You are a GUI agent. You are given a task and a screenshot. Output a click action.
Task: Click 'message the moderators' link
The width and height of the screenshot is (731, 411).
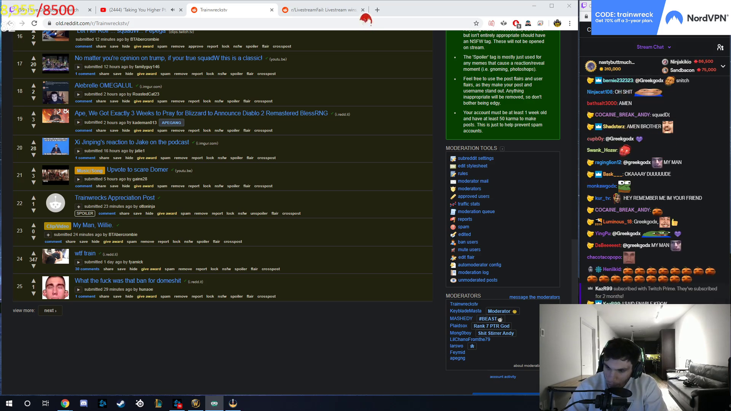[x=535, y=297]
